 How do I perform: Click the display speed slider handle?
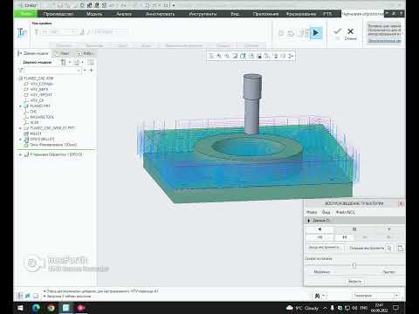point(354,265)
